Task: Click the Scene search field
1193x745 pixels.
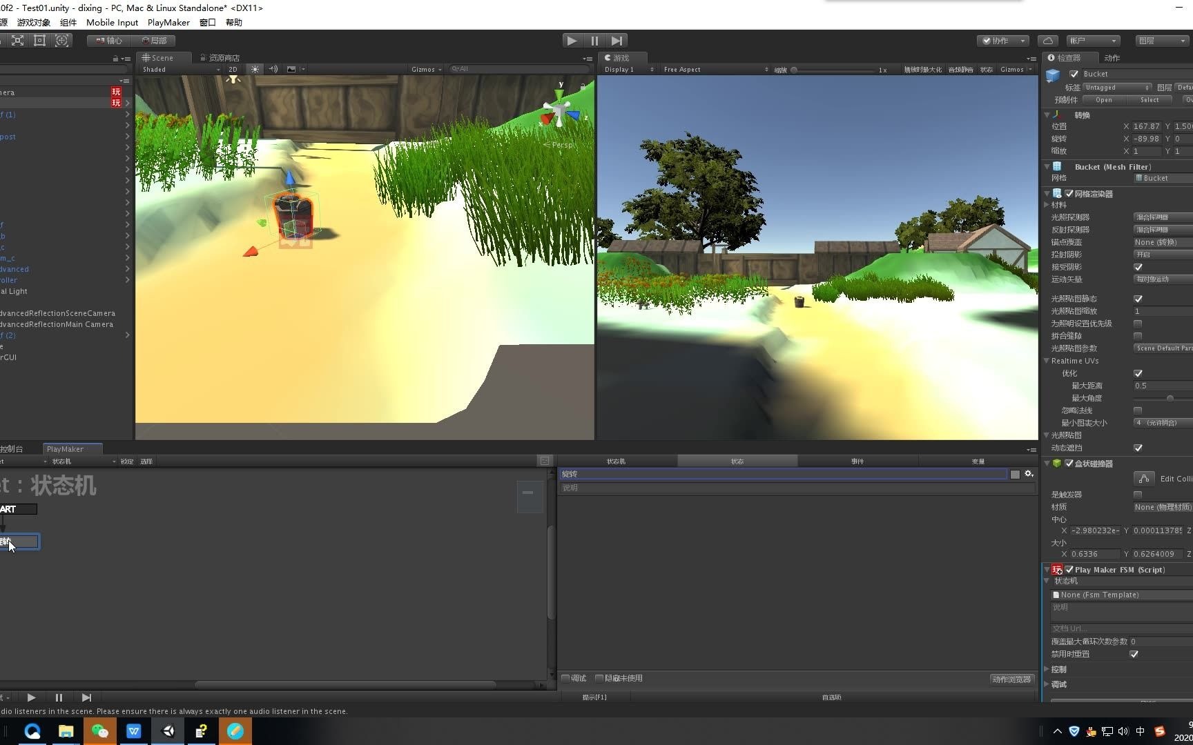Action: tap(519, 69)
